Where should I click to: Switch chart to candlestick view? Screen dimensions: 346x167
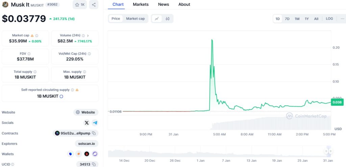[x=168, y=19]
